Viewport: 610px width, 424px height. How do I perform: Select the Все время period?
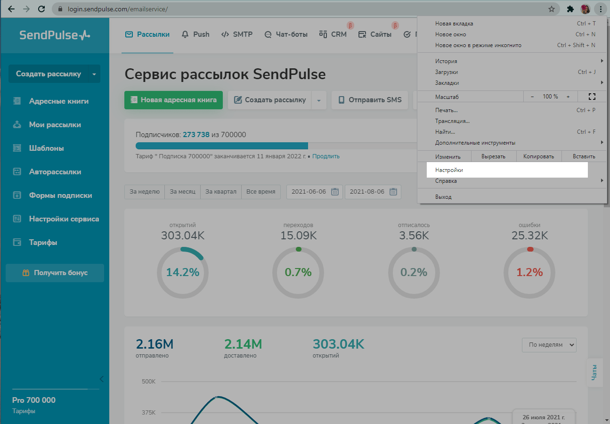(261, 192)
